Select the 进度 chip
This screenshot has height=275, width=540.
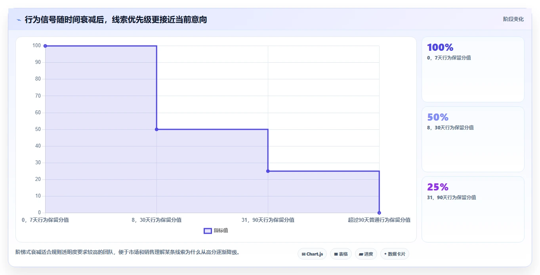tap(366, 254)
